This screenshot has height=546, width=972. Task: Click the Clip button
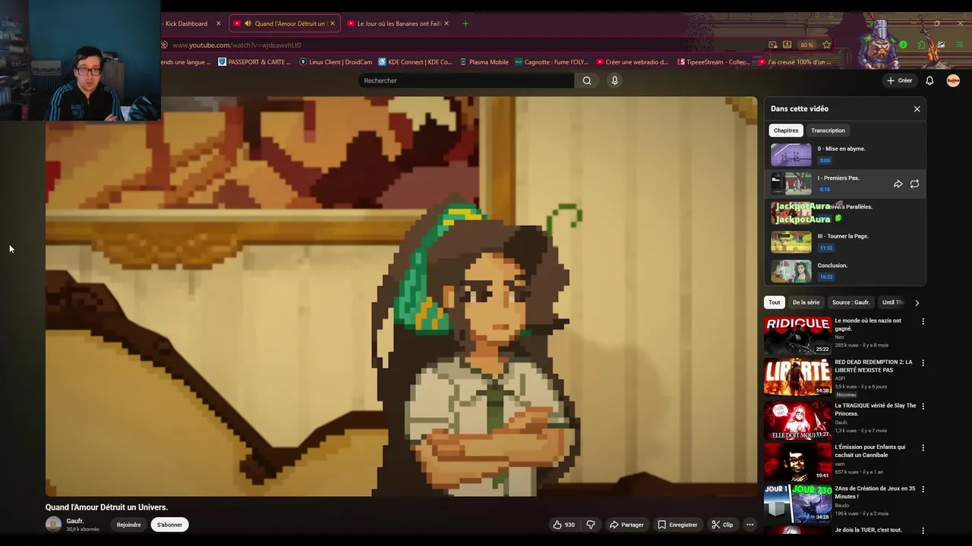[722, 525]
